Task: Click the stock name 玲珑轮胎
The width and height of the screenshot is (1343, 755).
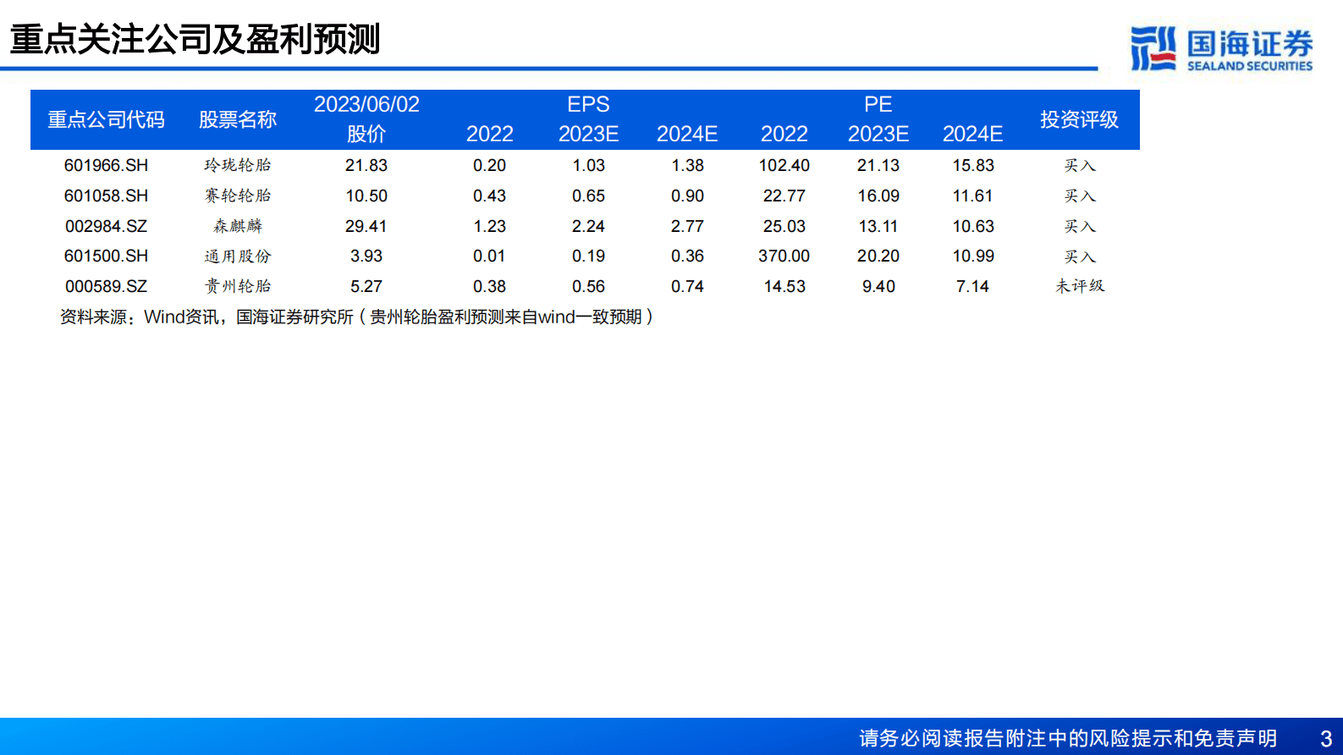Action: [x=238, y=165]
